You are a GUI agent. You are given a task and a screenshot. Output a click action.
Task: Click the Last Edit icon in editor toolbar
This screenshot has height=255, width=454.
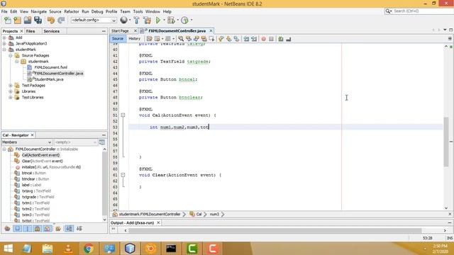tap(150, 39)
